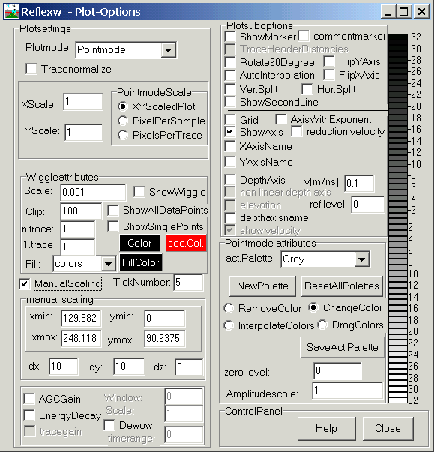Open the act.Palette Gray1 dropdown
This screenshot has width=434, height=452.
pos(361,259)
